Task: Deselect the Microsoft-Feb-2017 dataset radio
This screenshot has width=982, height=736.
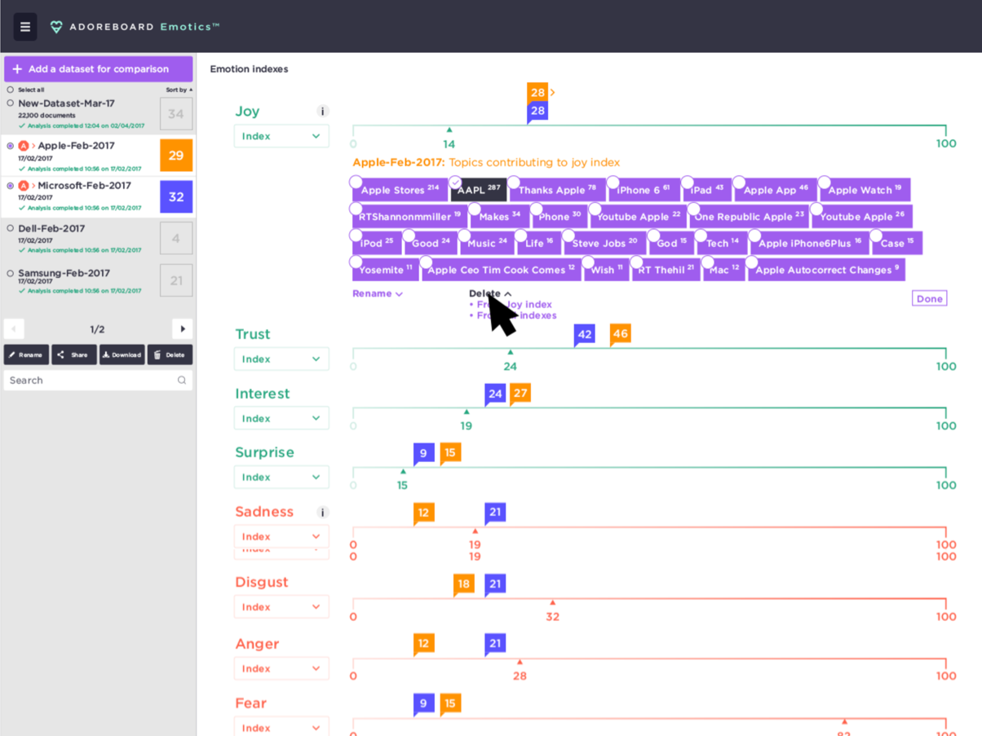Action: tap(11, 186)
